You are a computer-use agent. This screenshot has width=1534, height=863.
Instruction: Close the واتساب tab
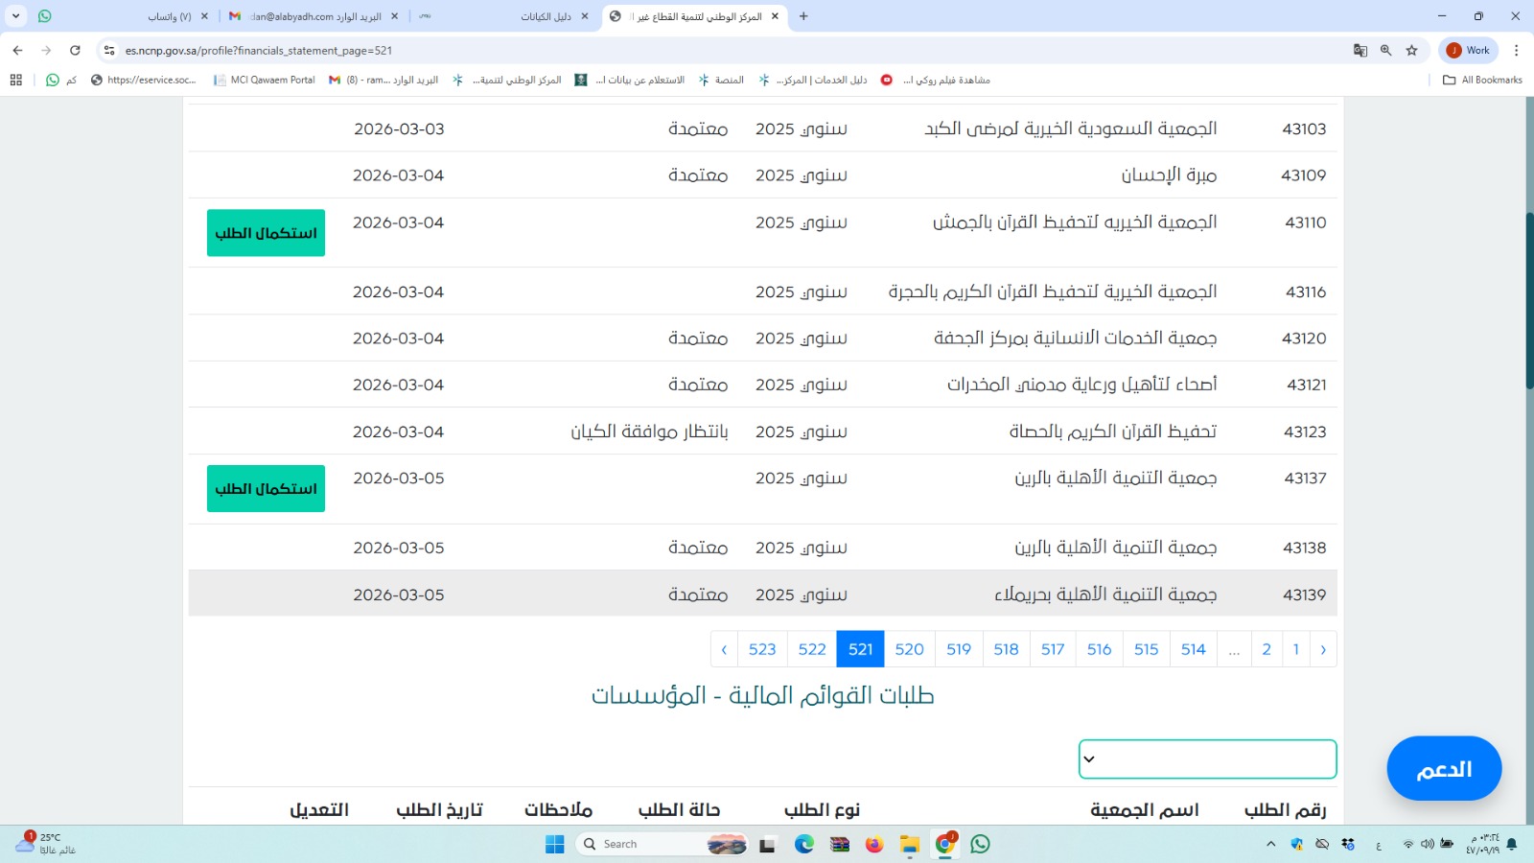pyautogui.click(x=204, y=16)
